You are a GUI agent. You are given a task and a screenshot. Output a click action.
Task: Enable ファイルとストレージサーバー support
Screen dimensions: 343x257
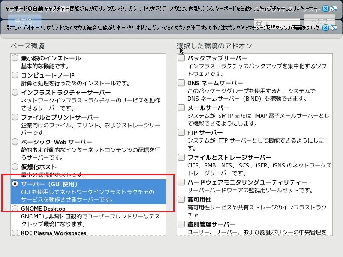pos(181,157)
